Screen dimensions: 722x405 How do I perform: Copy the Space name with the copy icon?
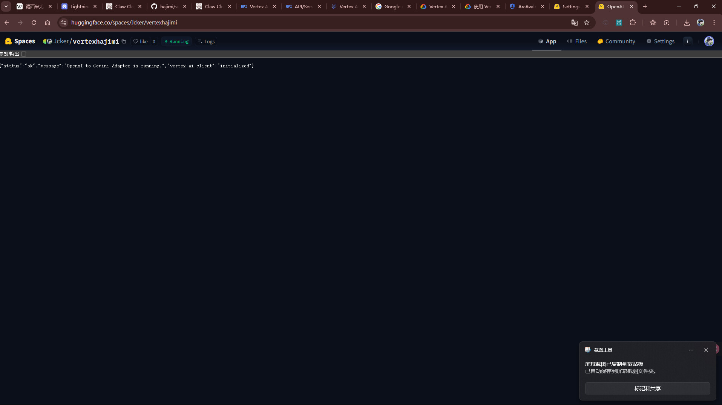click(124, 41)
